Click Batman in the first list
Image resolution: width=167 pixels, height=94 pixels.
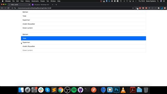click(83, 12)
